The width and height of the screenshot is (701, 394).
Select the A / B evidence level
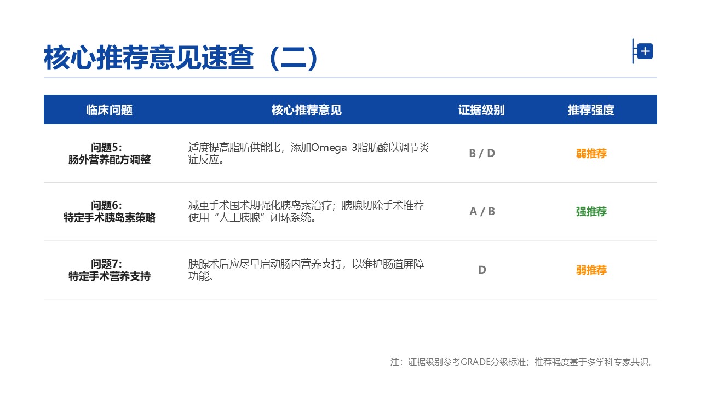[482, 212]
